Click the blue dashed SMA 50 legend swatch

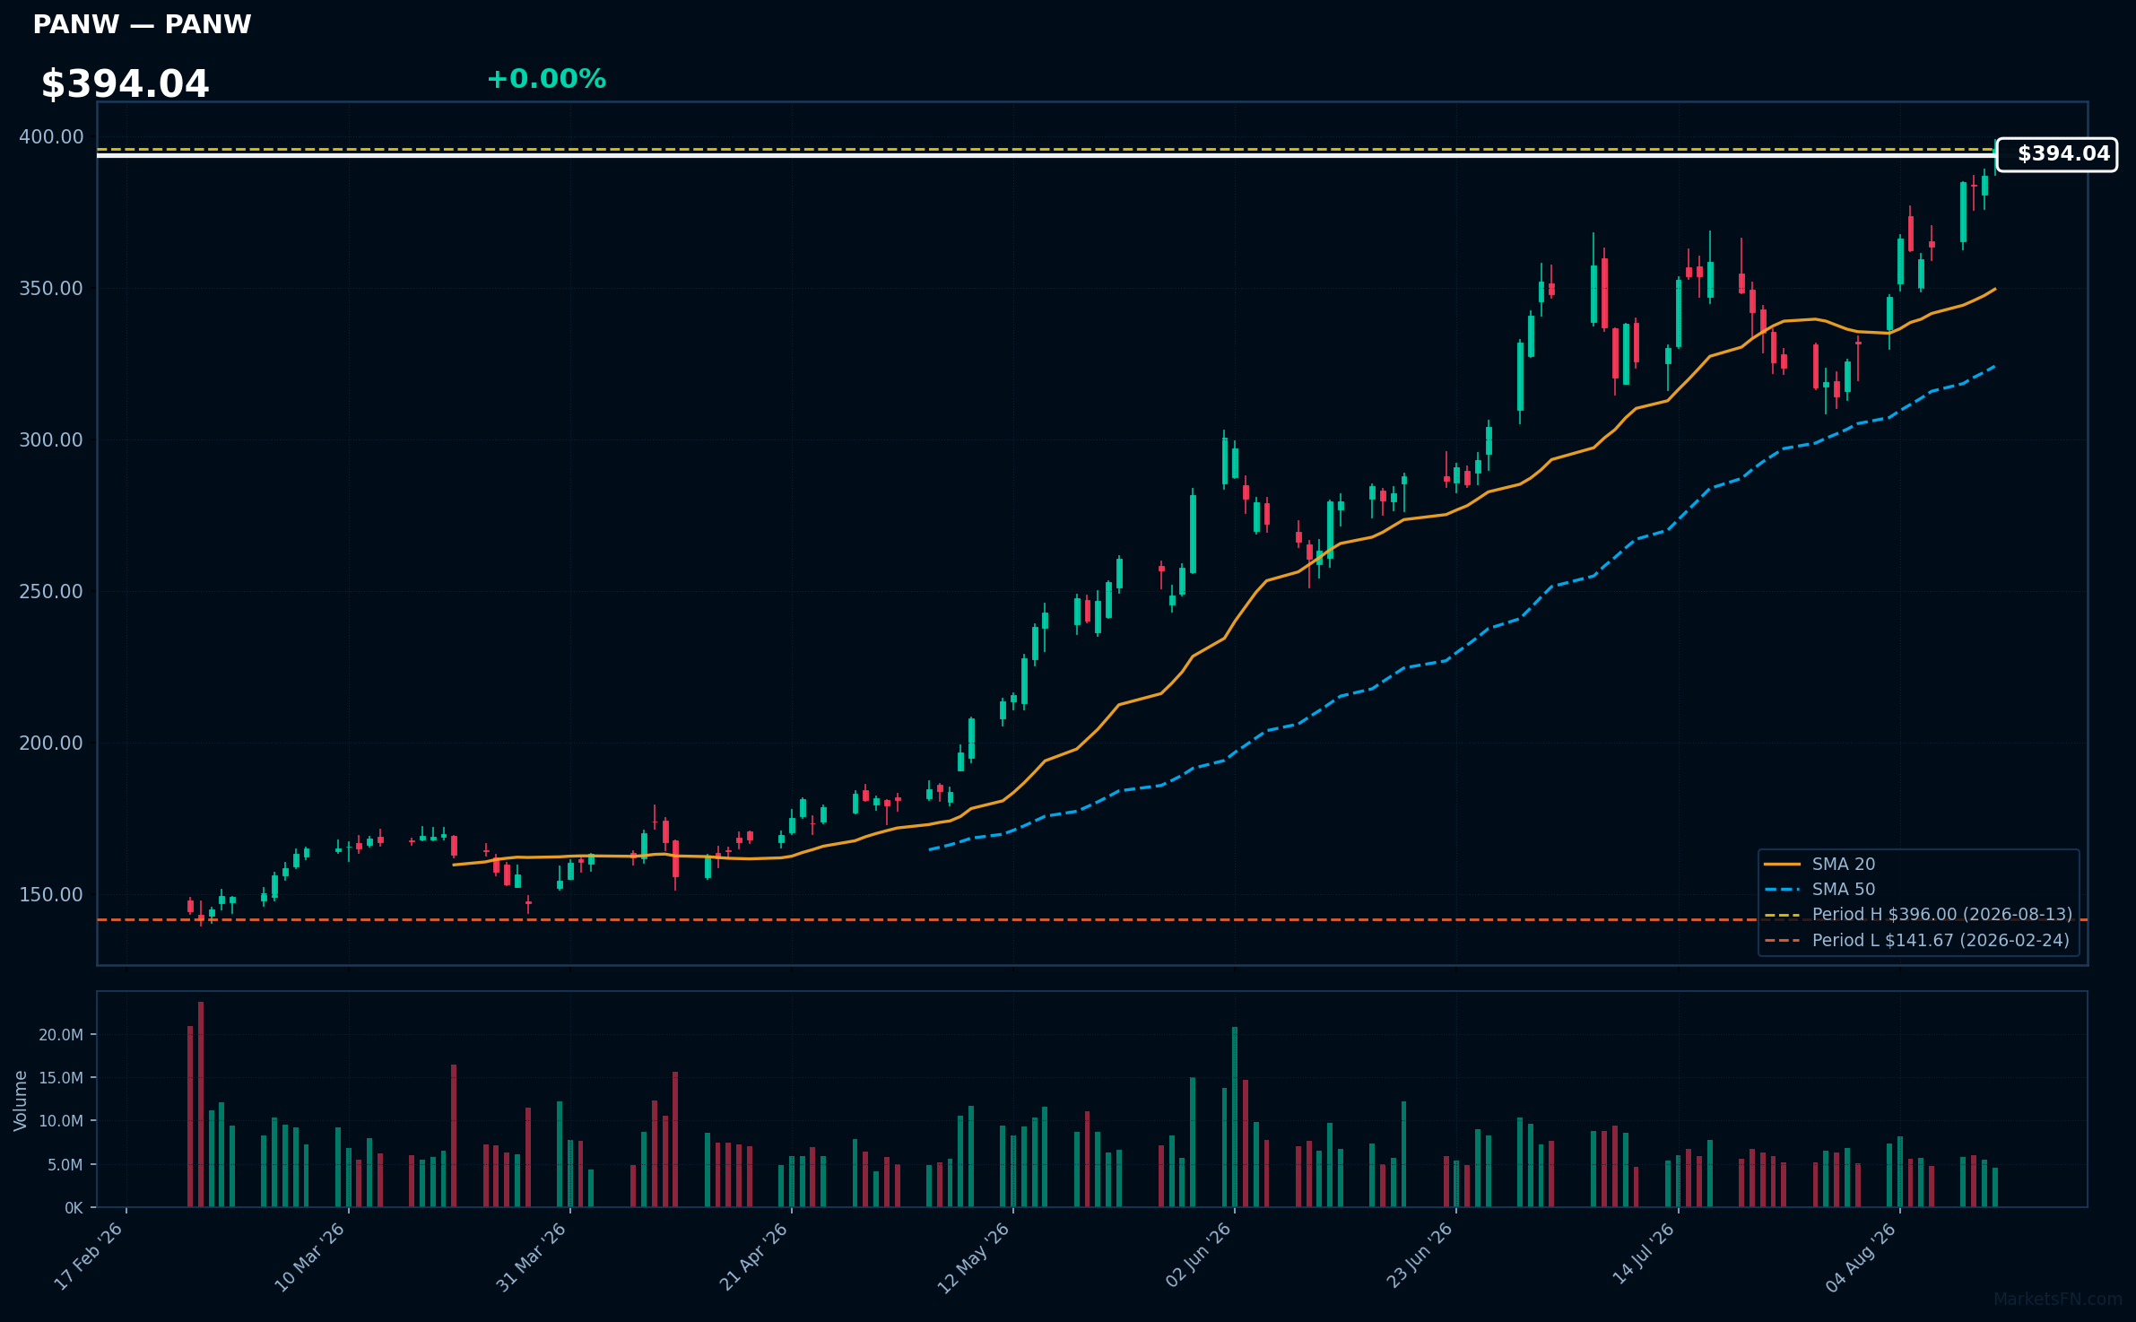point(1782,890)
